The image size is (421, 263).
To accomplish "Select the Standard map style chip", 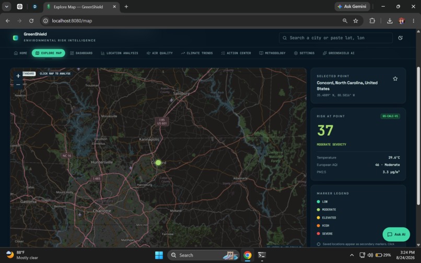I will point(28,74).
